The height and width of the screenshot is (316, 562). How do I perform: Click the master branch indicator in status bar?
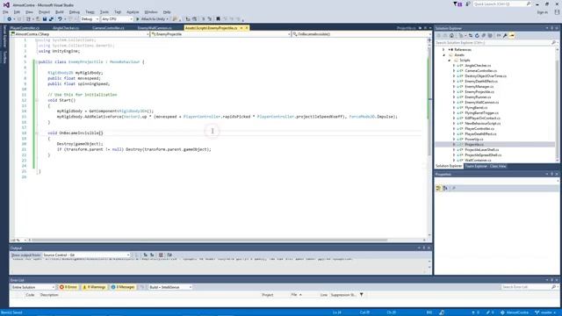545,312
